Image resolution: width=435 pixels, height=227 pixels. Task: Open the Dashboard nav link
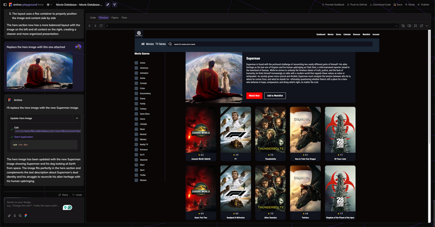(x=321, y=34)
